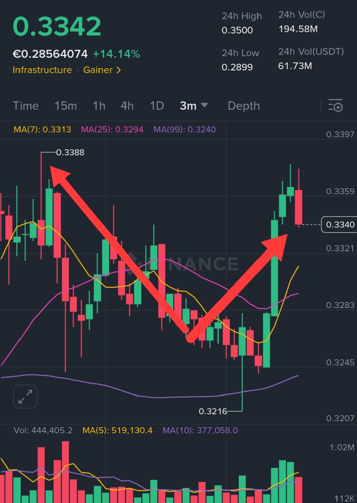Tap the 0.3340 current price marker
Viewport: 357px width, 503px height.
pos(340,224)
